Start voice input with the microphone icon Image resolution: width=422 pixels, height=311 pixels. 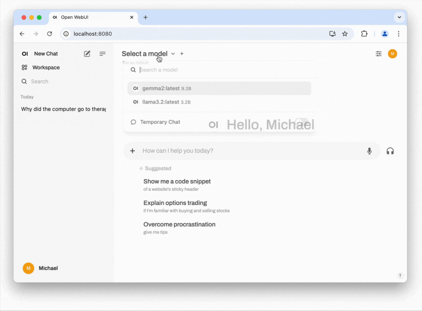pyautogui.click(x=369, y=151)
